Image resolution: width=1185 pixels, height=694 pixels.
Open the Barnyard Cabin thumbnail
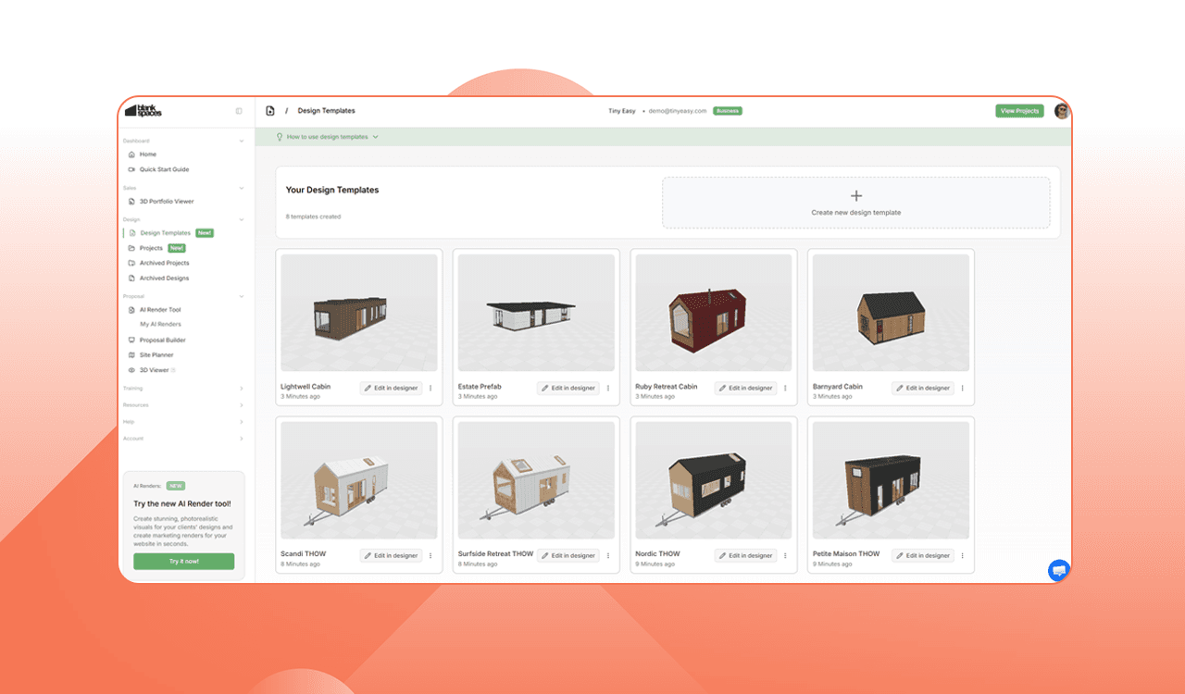pos(892,314)
